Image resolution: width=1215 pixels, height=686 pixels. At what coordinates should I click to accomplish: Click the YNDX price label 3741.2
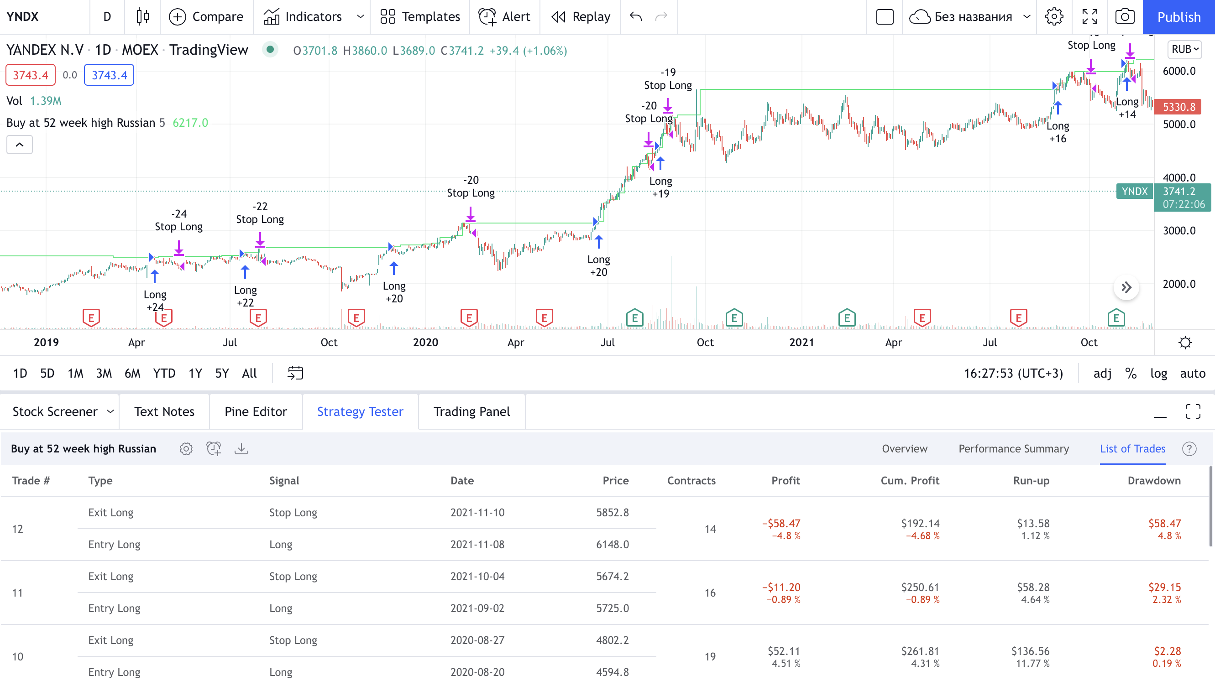tap(1182, 197)
